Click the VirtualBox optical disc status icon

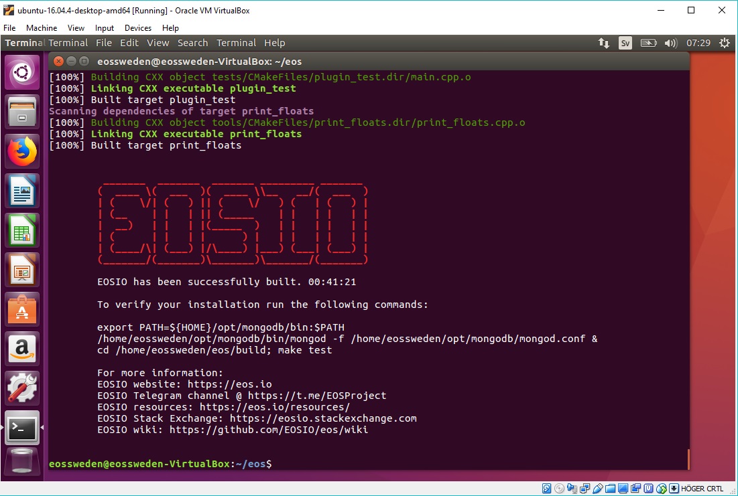tap(559, 489)
